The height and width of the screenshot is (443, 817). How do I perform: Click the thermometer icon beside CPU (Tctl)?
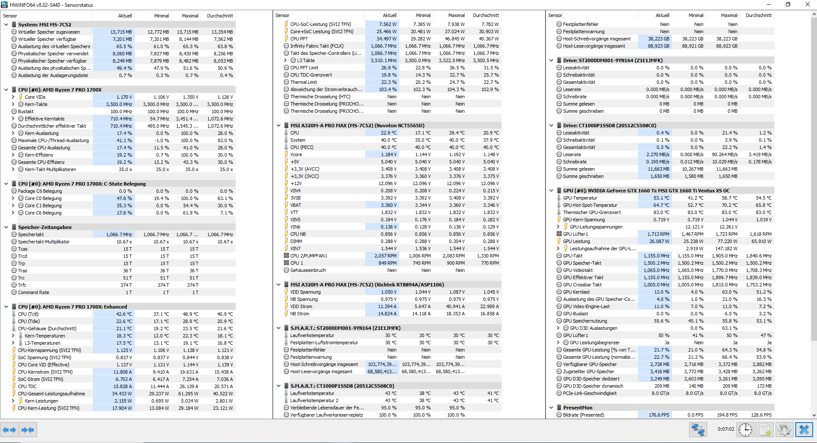(14, 314)
